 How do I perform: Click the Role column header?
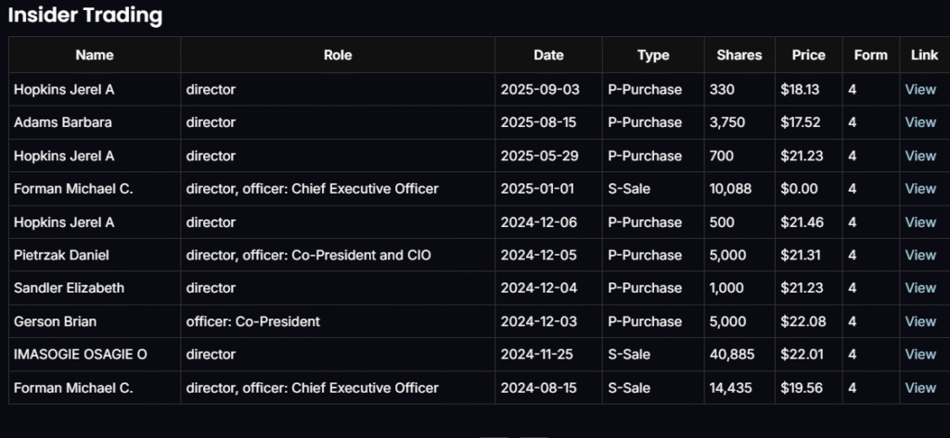pos(338,56)
